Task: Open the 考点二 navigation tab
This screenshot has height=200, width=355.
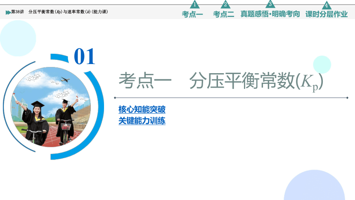Action: 223,14
